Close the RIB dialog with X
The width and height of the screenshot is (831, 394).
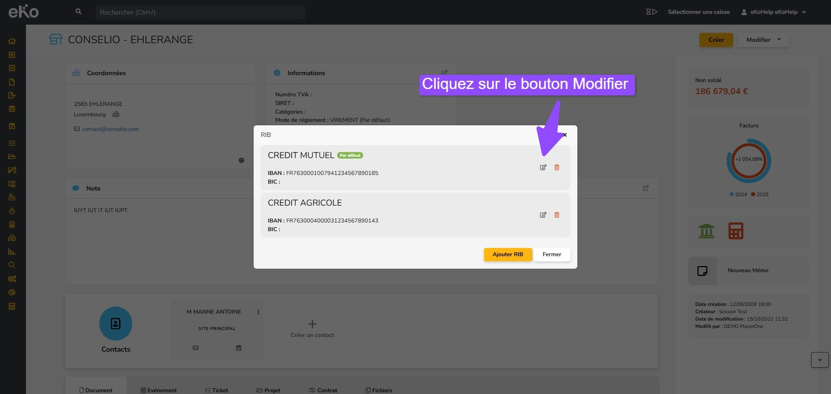pos(565,135)
